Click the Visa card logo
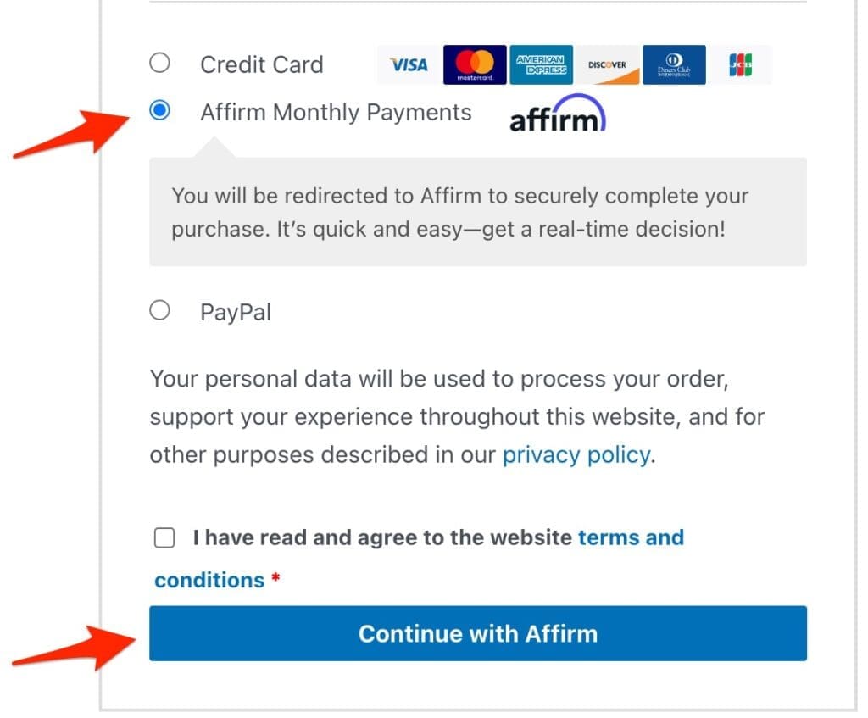Image resolution: width=868 pixels, height=718 pixels. pyautogui.click(x=409, y=64)
